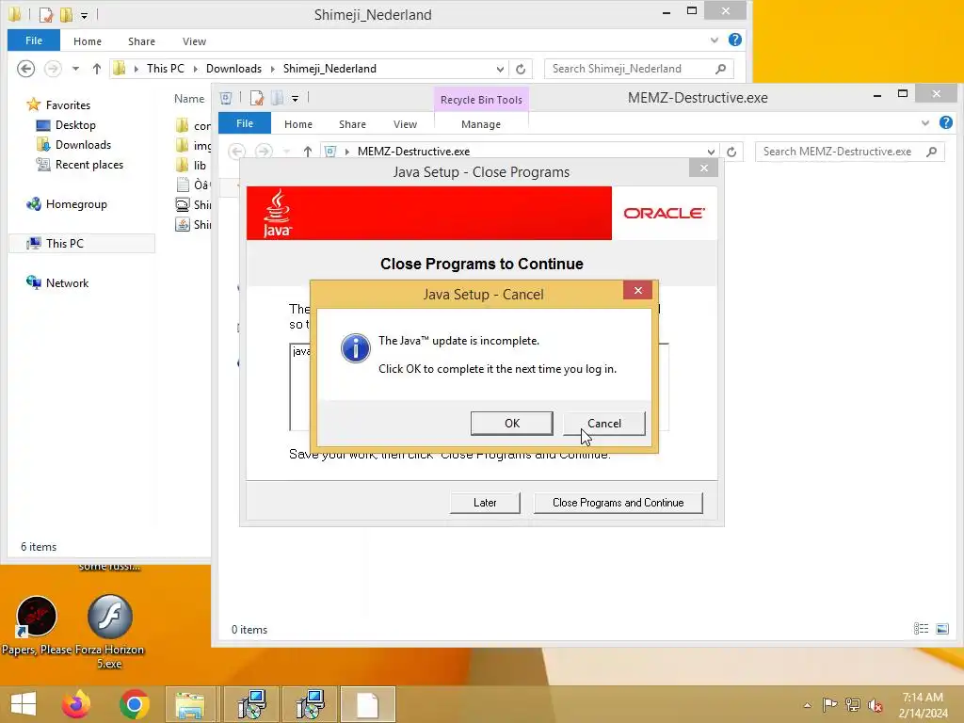Click the Search MEMZ-Destructive.exe field
The image size is (964, 723).
(850, 152)
